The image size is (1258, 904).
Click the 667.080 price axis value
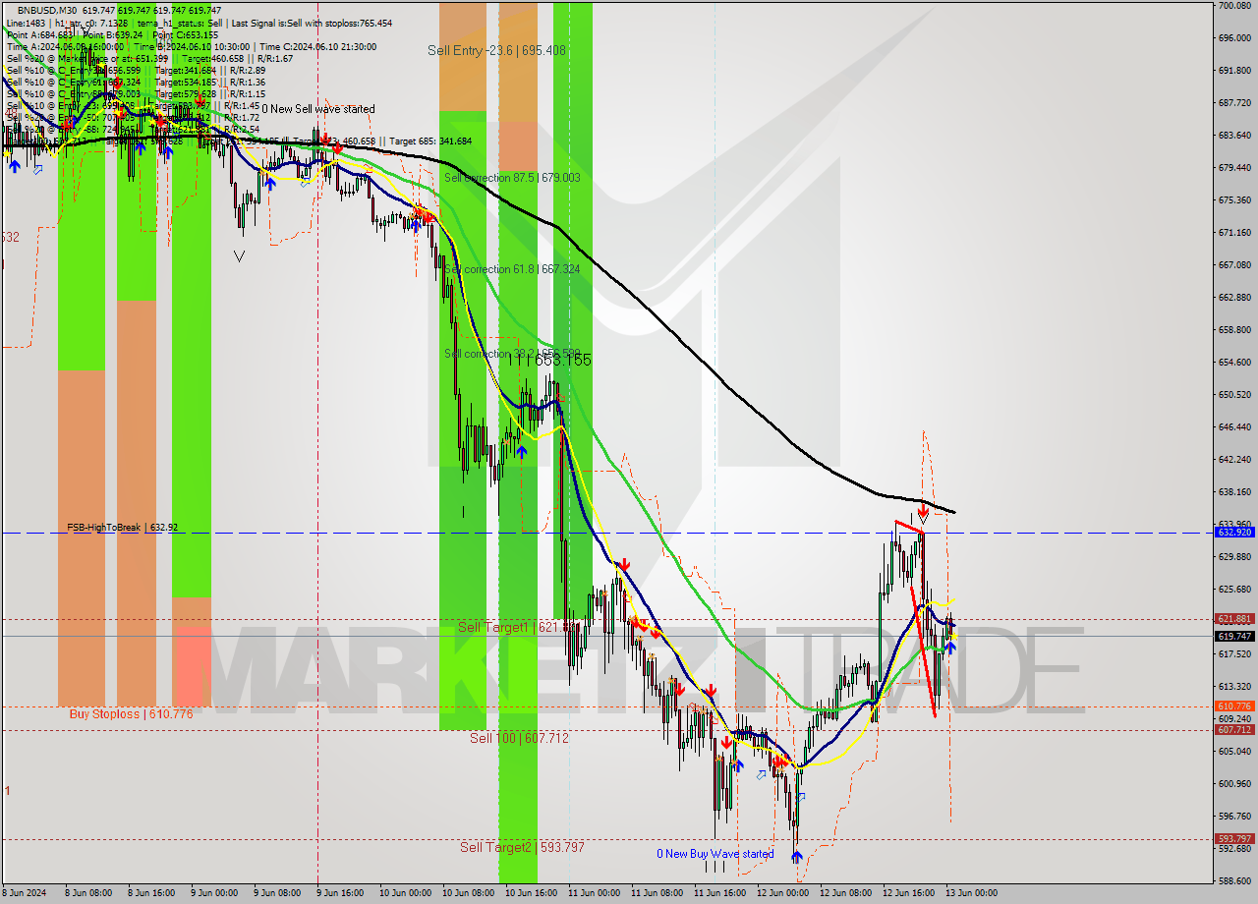click(x=1234, y=265)
